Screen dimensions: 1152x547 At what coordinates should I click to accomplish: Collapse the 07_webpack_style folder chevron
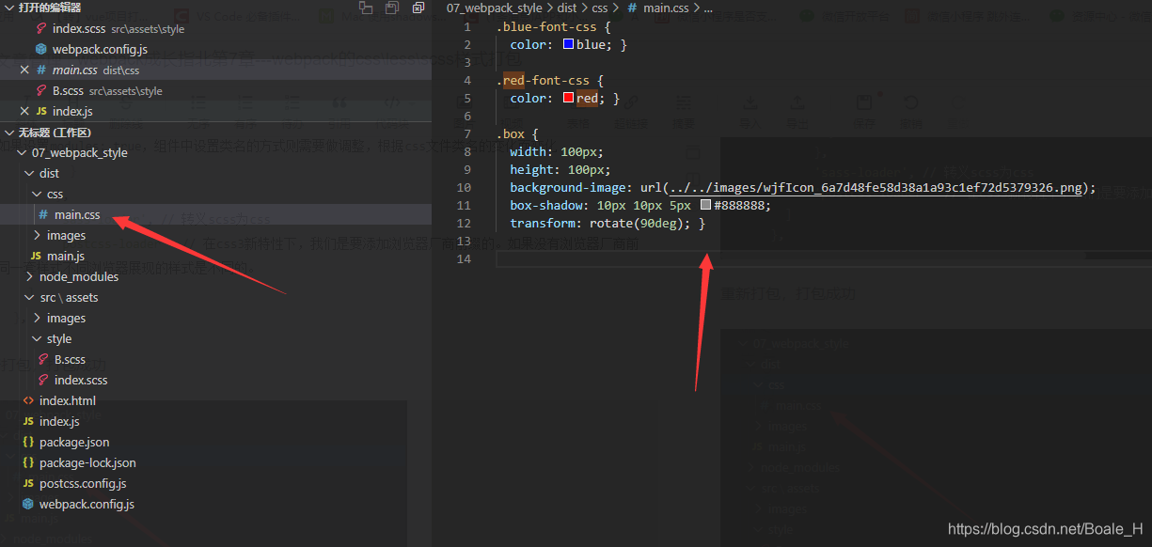tap(22, 152)
